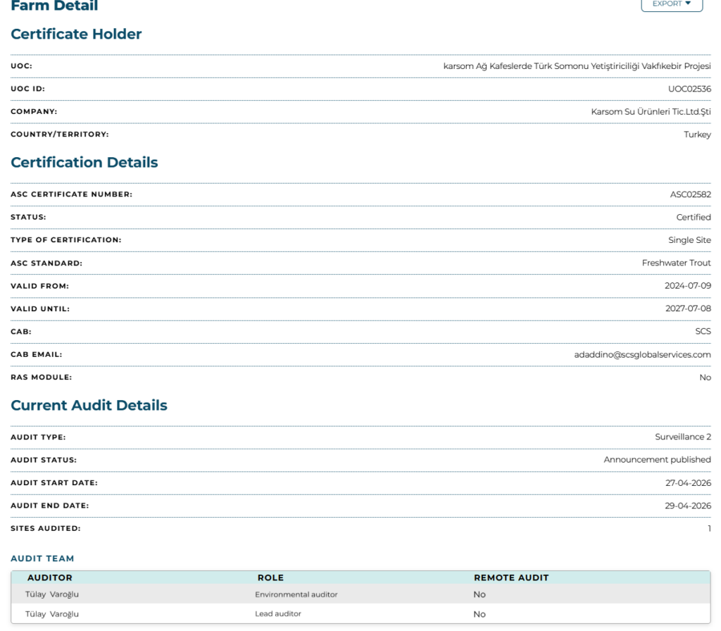Click the Certification Details section heading
The width and height of the screenshot is (721, 631).
point(84,163)
